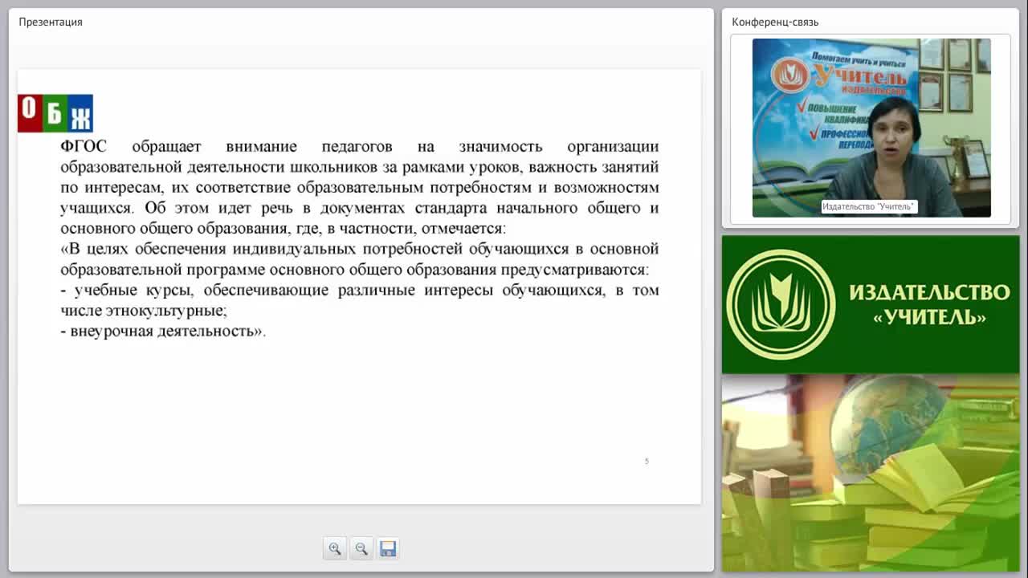This screenshot has height=578, width=1028.
Task: Zoom in on the presentation slide
Action: click(335, 548)
